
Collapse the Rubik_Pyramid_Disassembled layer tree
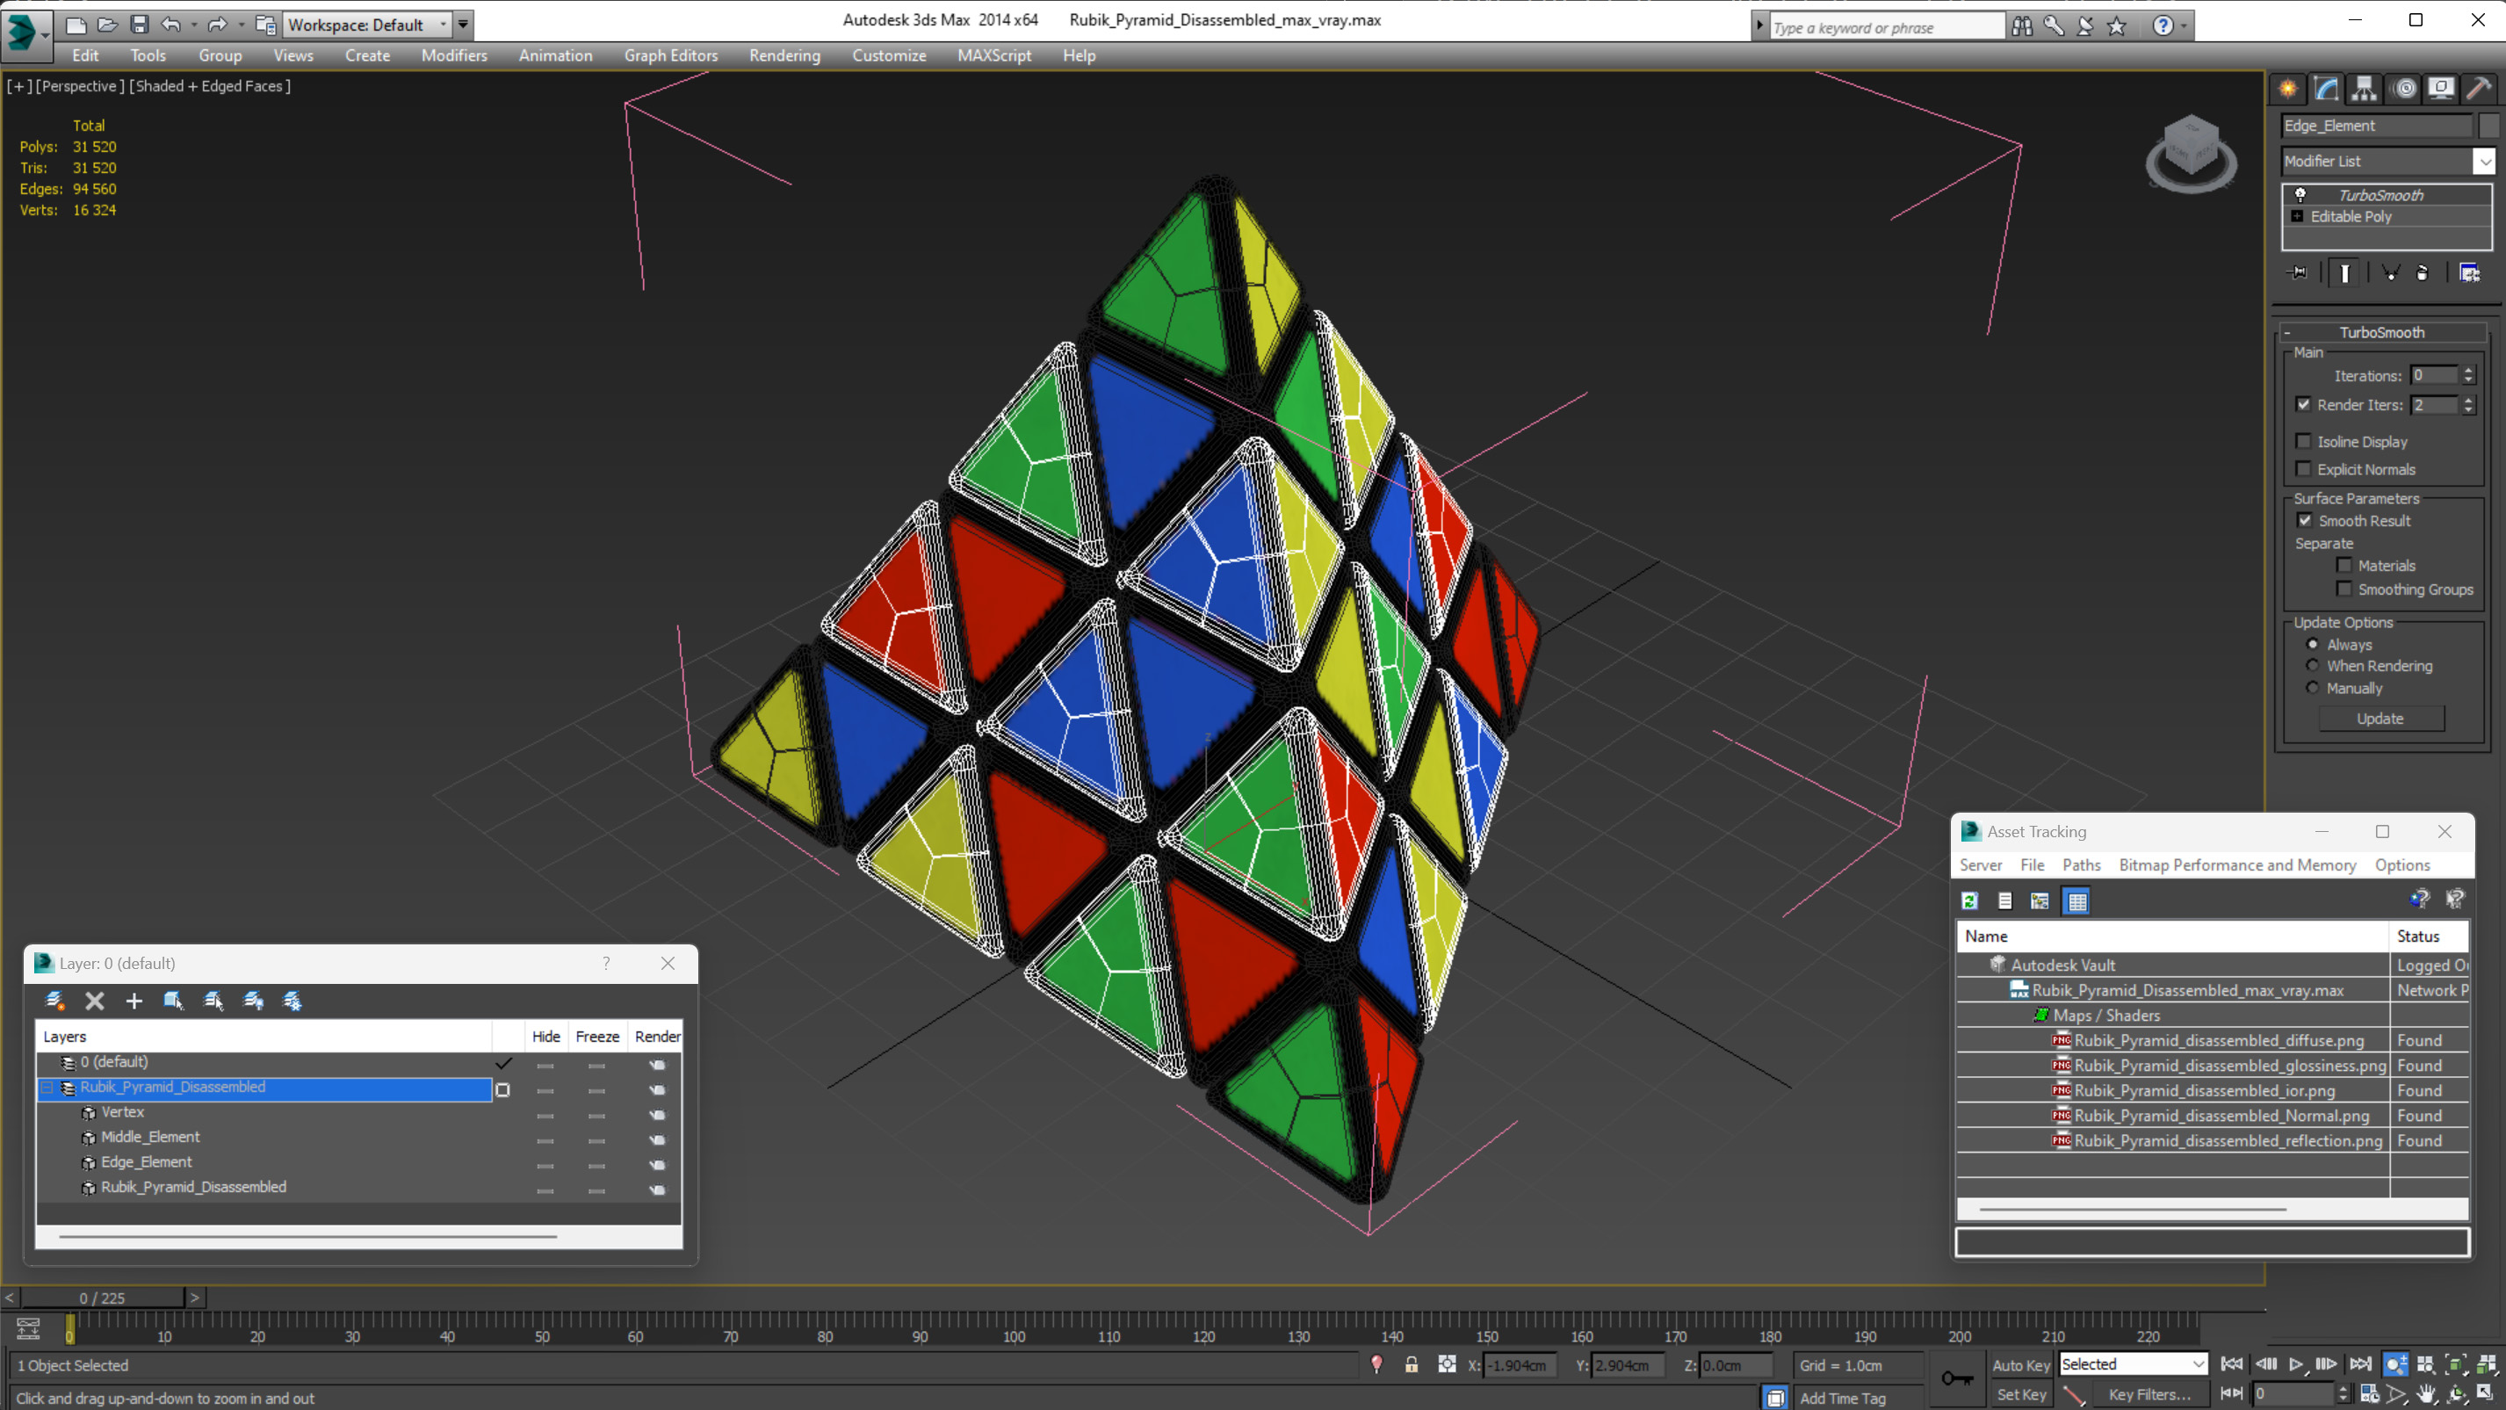(47, 1087)
